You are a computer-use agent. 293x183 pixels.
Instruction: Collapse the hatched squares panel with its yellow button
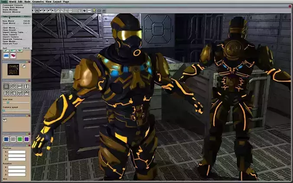(x=27, y=134)
